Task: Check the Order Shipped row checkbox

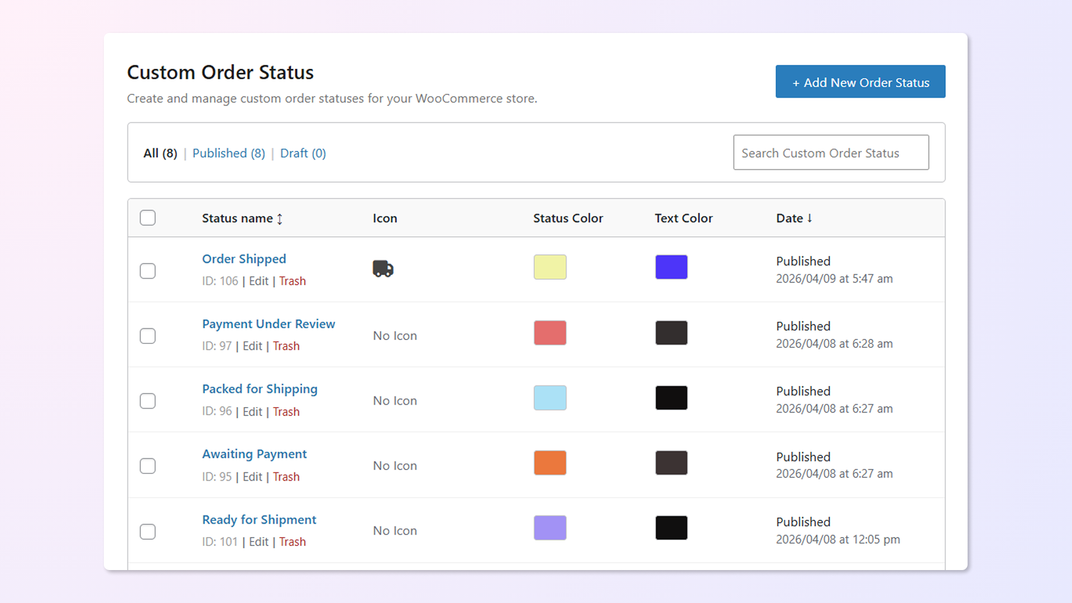Action: point(147,271)
